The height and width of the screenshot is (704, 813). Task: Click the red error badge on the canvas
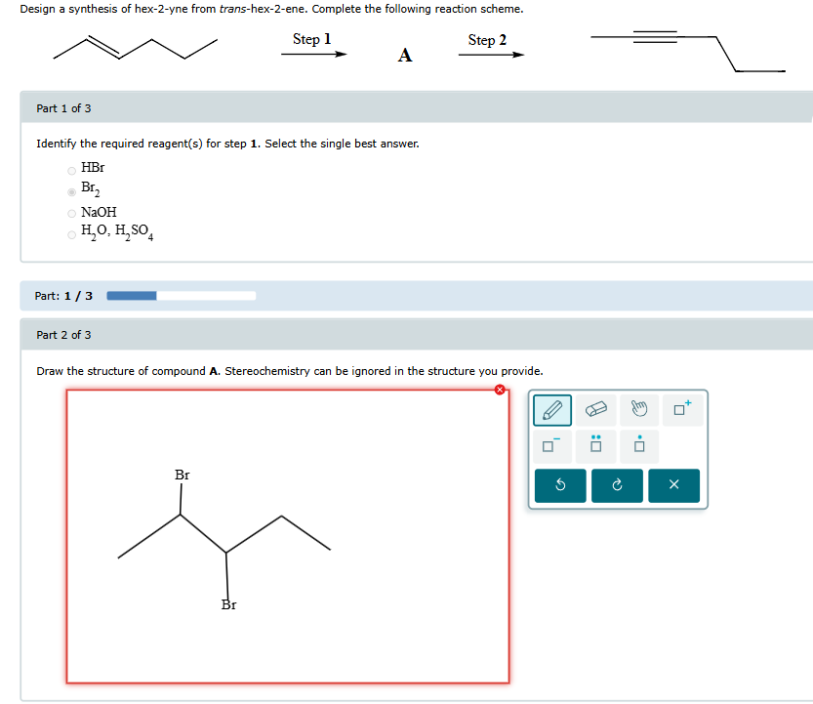click(x=499, y=390)
